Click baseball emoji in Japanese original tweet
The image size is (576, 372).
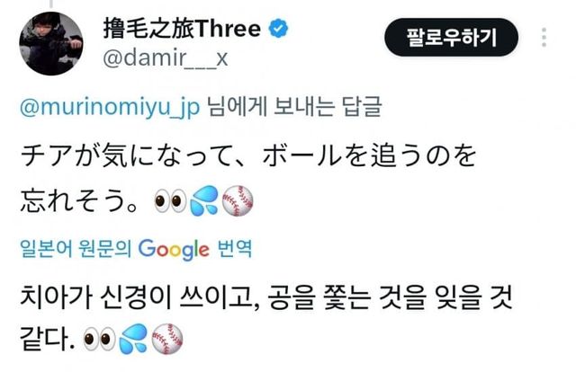click(238, 200)
